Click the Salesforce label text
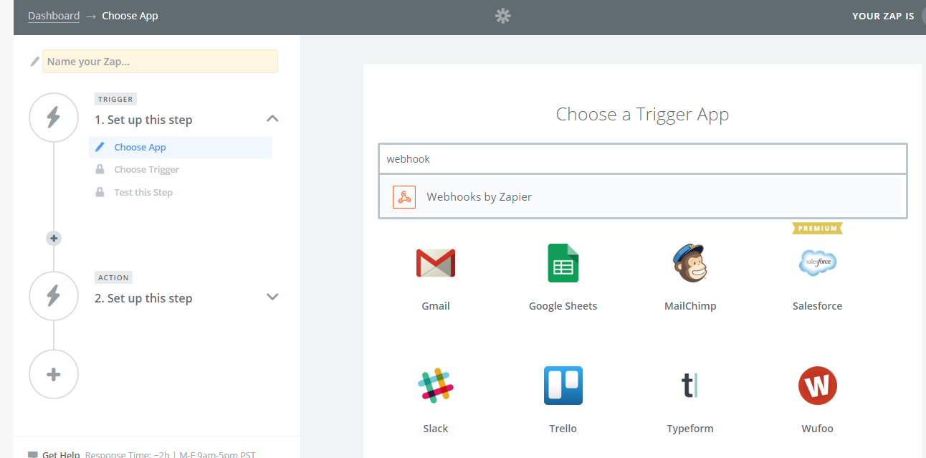Image resolution: width=926 pixels, height=458 pixels. (x=817, y=306)
